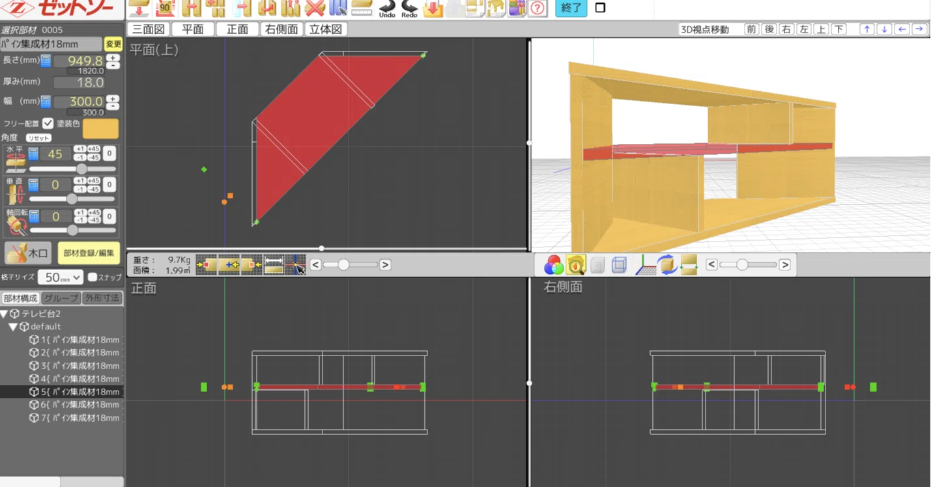Click the plus stepper for length
This screenshot has width=931, height=487.
113,58
